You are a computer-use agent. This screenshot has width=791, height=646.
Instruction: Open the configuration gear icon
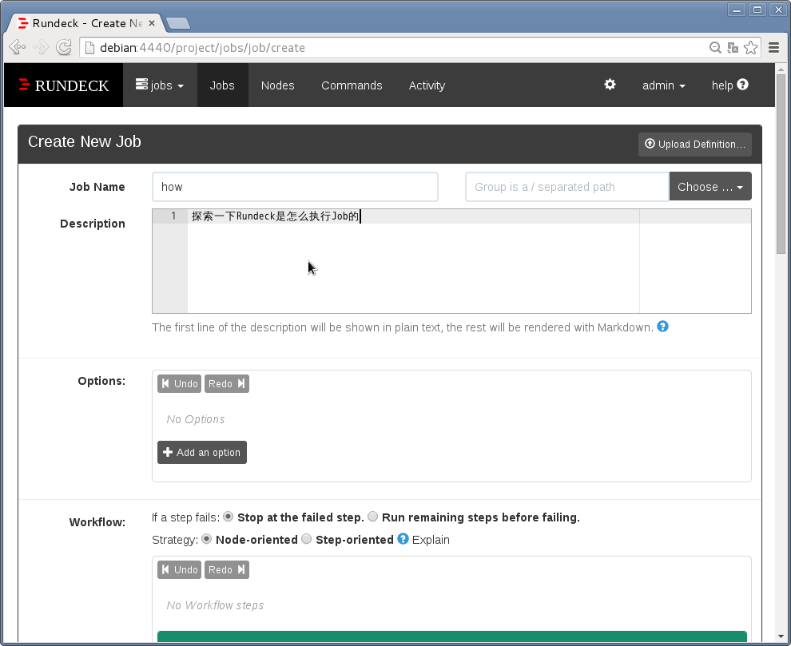610,84
